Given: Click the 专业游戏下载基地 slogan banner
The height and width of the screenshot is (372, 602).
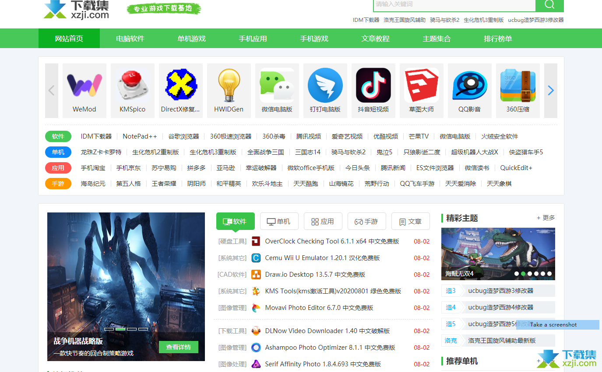Looking at the screenshot, I should click(164, 9).
